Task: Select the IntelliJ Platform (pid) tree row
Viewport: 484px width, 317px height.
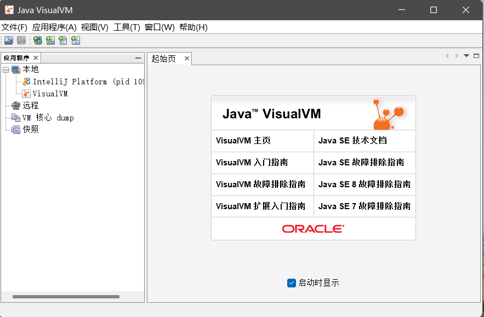Action: (x=83, y=82)
